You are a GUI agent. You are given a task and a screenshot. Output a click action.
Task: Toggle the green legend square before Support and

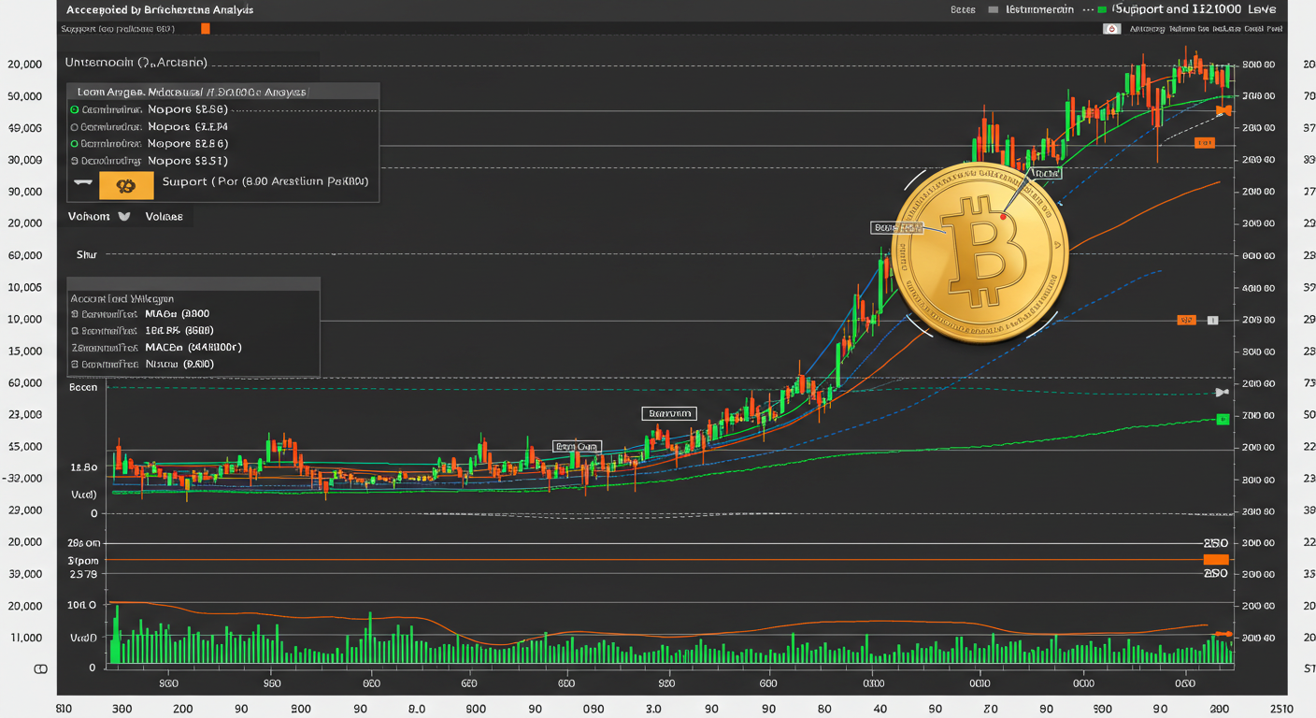1102,9
